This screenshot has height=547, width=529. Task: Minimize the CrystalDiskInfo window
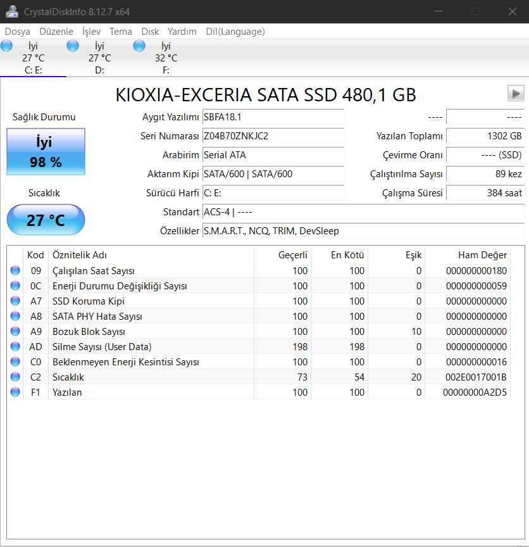pos(439,11)
